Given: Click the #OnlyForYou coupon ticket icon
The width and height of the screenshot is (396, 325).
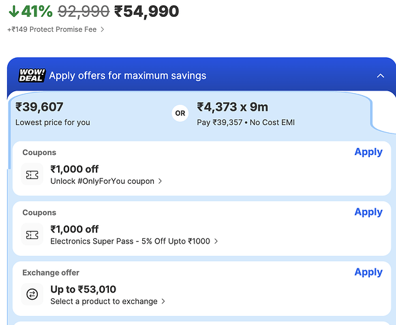Looking at the screenshot, I should point(32,175).
